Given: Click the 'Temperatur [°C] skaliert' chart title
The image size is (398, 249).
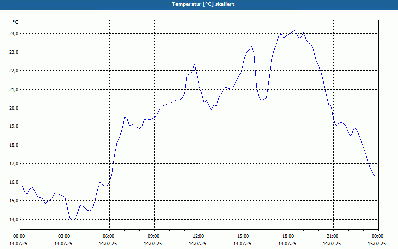Looking at the screenshot, I should click(x=203, y=4).
